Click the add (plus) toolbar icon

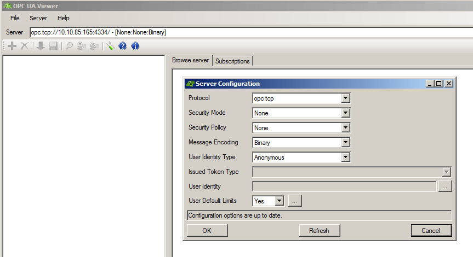click(12, 46)
